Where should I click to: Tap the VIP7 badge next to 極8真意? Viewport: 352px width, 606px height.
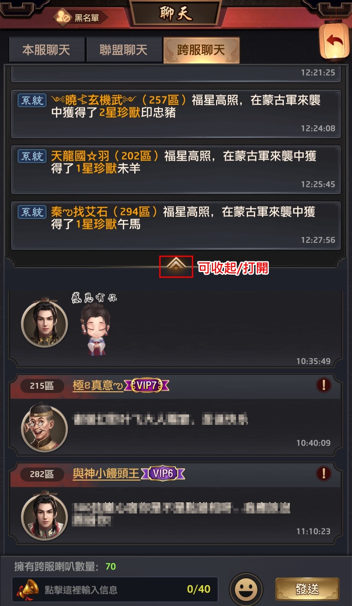[147, 385]
